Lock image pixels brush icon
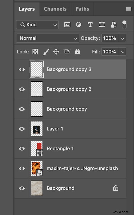 click(x=46, y=52)
